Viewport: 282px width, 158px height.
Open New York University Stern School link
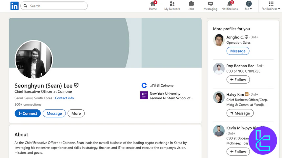(x=171, y=96)
